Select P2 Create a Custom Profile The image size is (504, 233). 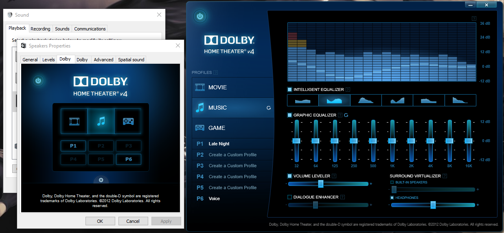click(233, 155)
